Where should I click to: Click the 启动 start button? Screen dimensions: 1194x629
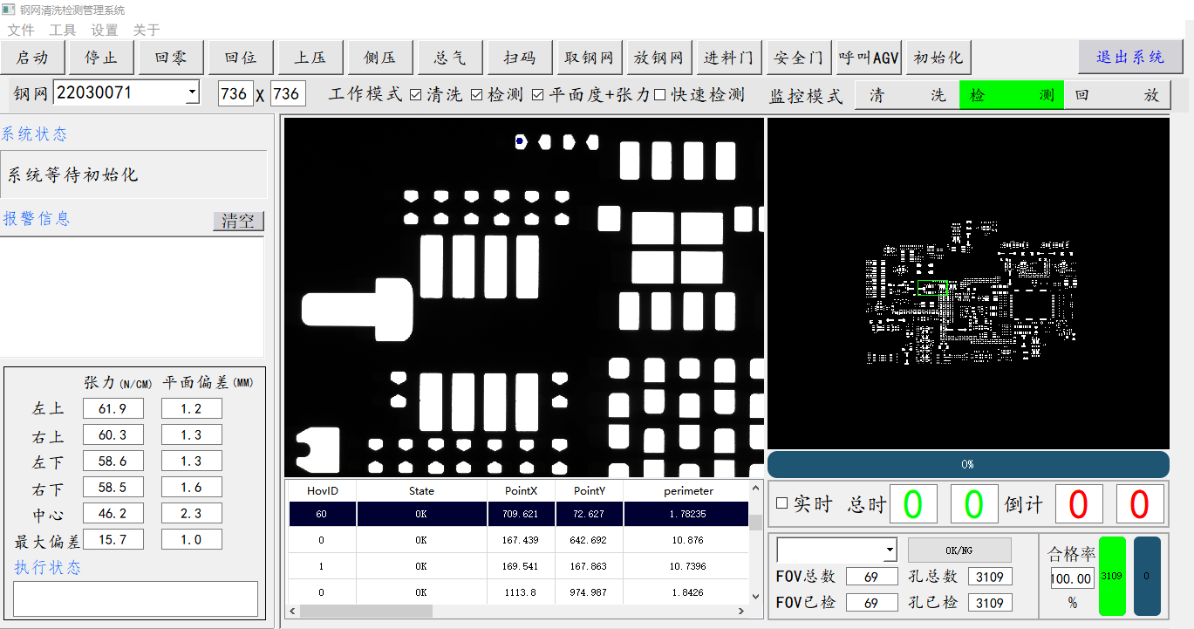click(x=32, y=58)
